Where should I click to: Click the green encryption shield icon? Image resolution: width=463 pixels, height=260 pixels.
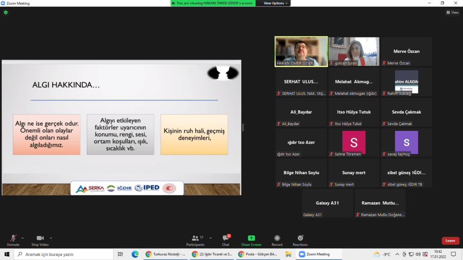tap(6, 13)
